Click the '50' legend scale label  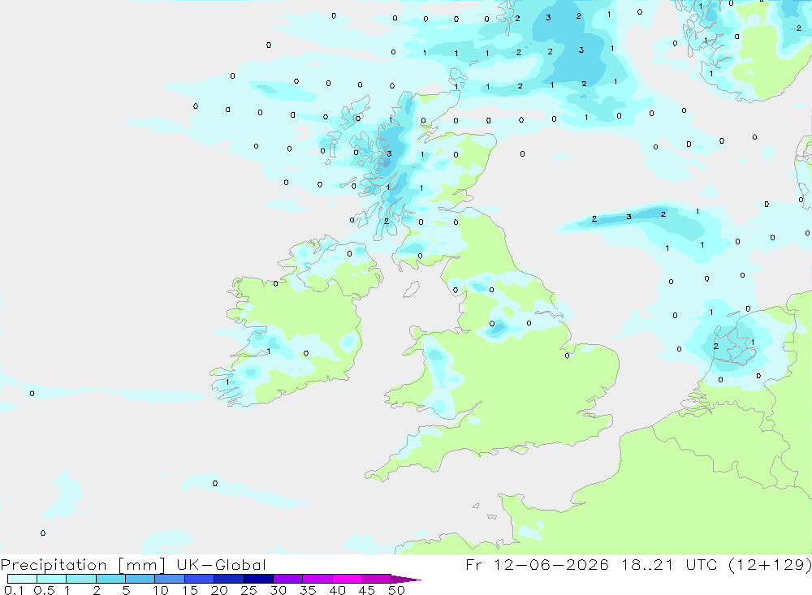pyautogui.click(x=396, y=590)
